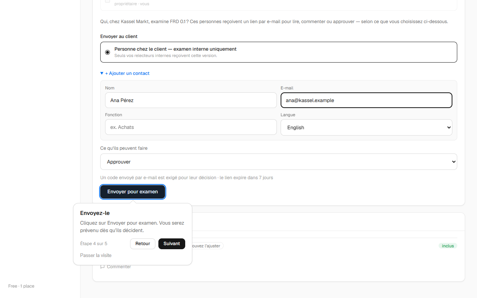Open the Langue dropdown showing English
The image size is (477, 298).
366,127
